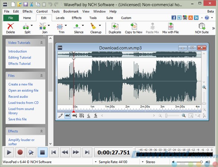
Task: Click the 2m mark on the timeline
Action: pos(127,107)
